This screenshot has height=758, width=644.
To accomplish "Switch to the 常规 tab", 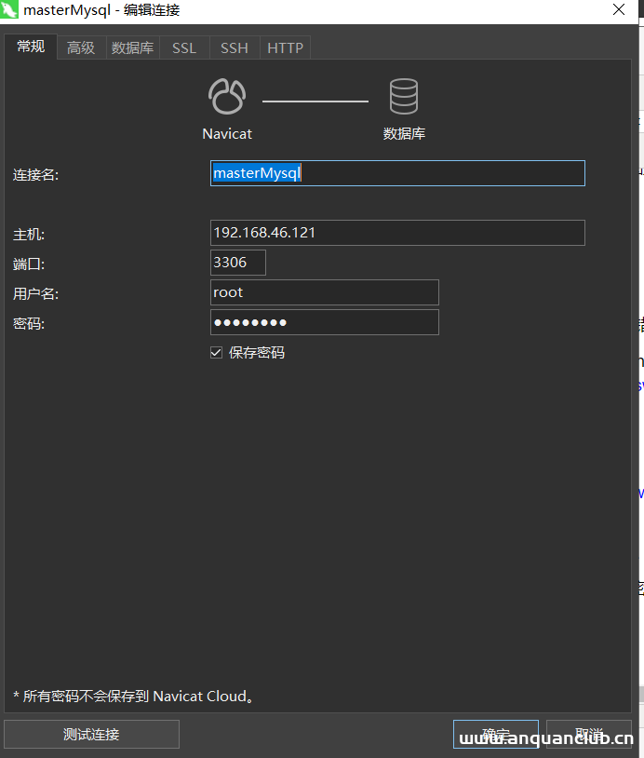I will 31,47.
